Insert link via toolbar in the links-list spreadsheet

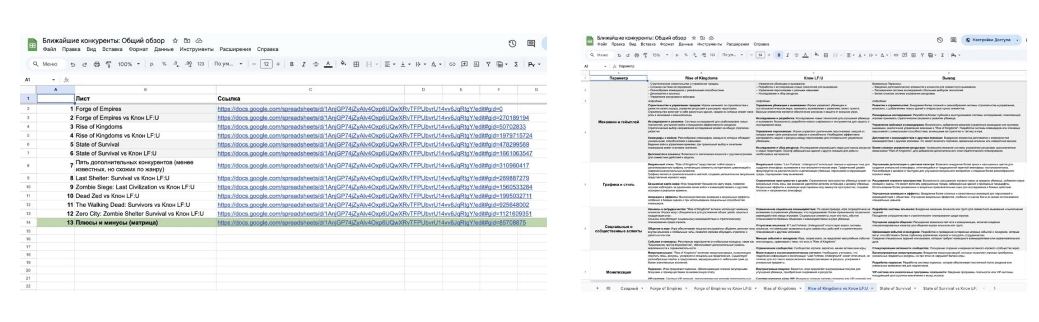coord(452,64)
